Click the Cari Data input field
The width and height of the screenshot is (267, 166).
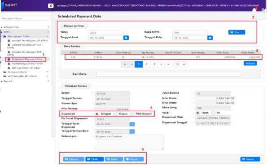tap(168, 74)
